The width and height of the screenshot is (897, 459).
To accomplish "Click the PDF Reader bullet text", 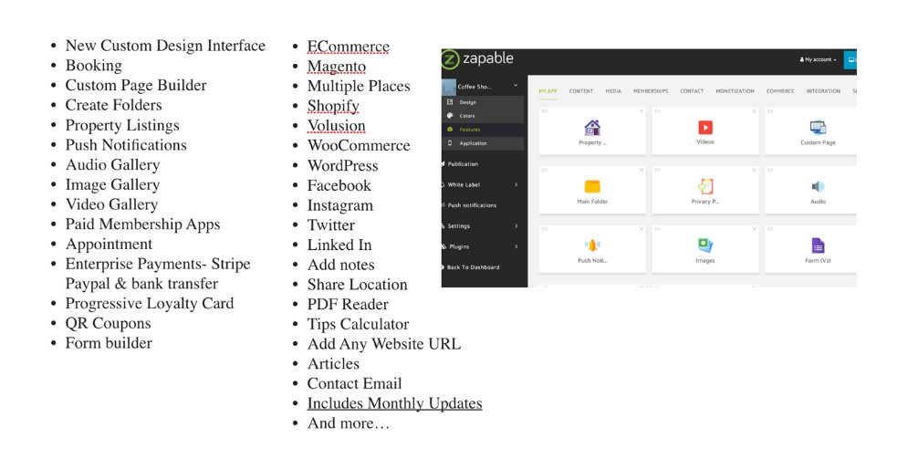I will tap(348, 305).
